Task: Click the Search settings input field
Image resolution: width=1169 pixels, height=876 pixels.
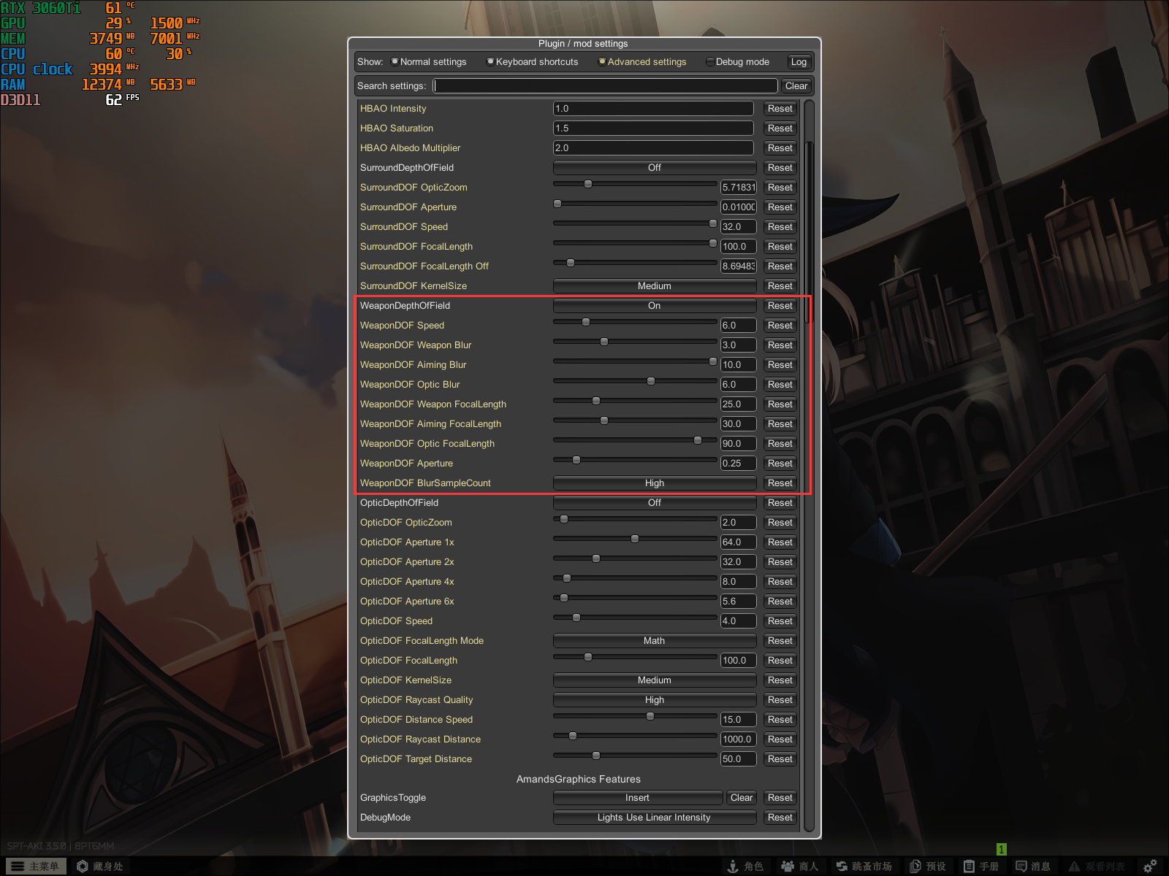Action: tap(605, 86)
